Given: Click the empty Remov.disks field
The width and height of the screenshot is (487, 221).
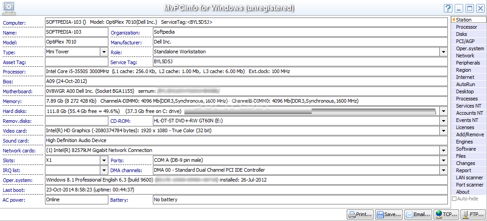Looking at the screenshot, I should point(76,121).
